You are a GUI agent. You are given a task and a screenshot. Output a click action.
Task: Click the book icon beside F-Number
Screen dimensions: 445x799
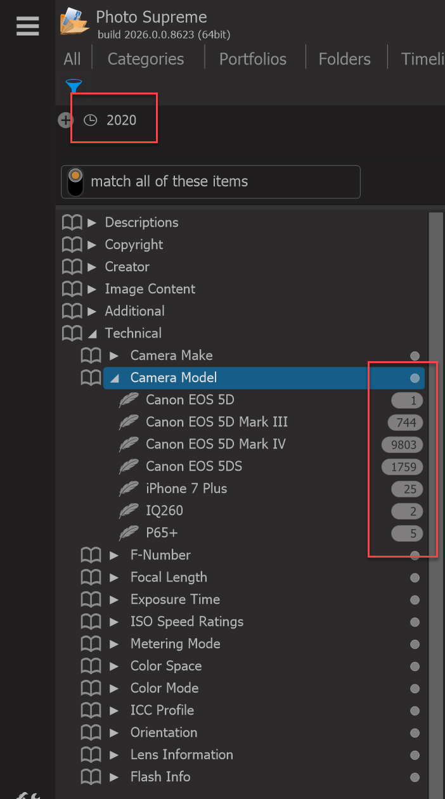(91, 555)
